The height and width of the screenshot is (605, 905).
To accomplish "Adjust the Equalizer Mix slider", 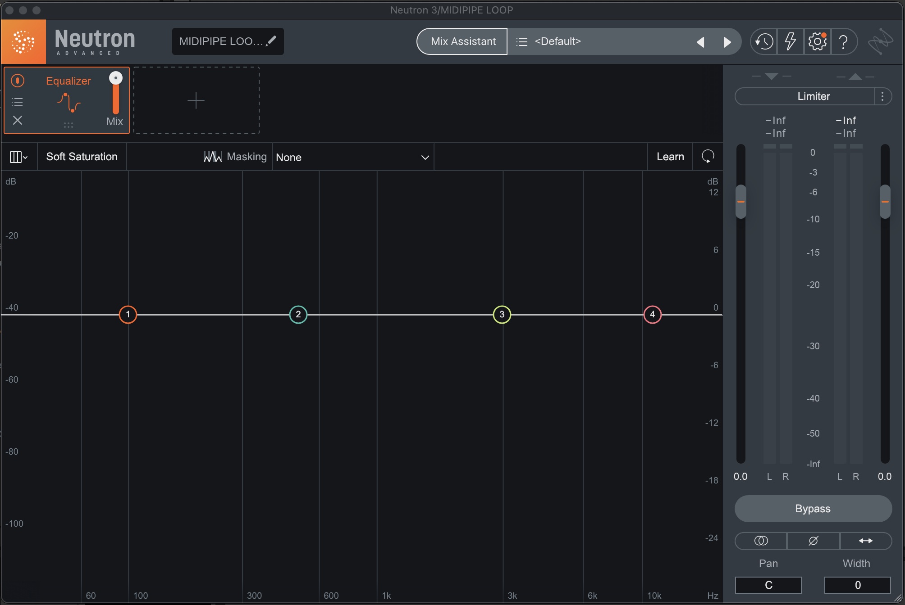I will [x=116, y=93].
